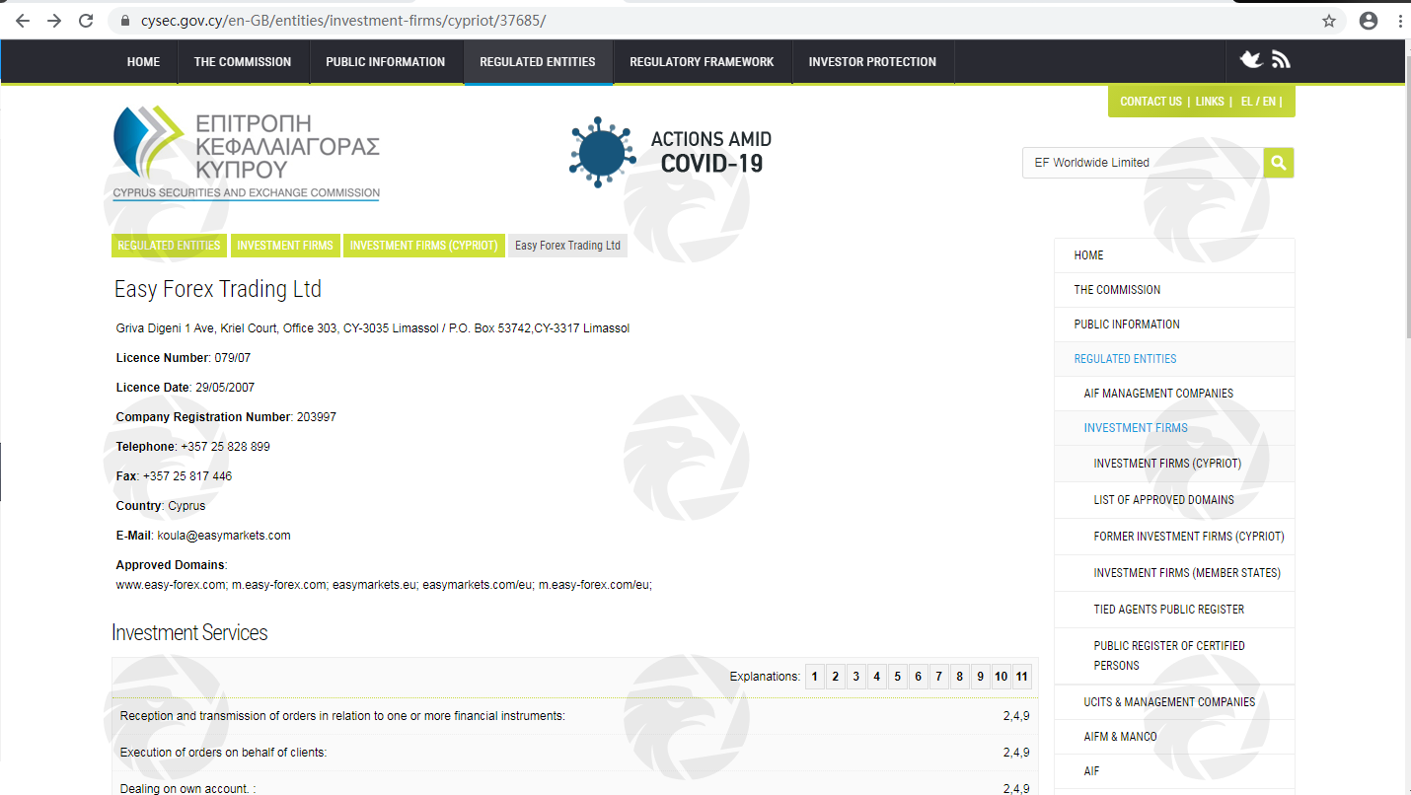Open UCITS & MANAGEMENT COMPANIES sidebar item
Viewport: 1411px width, 795px height.
point(1174,702)
